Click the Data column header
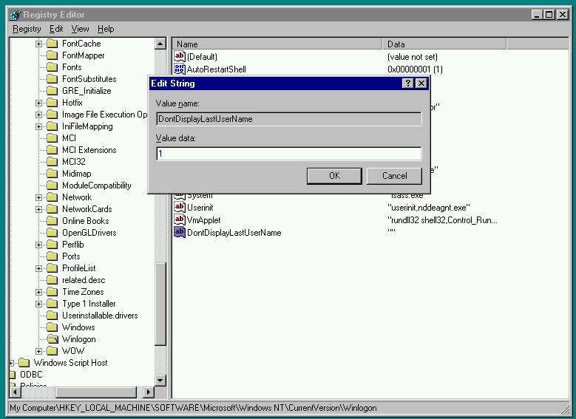The image size is (576, 419). pyautogui.click(x=444, y=44)
